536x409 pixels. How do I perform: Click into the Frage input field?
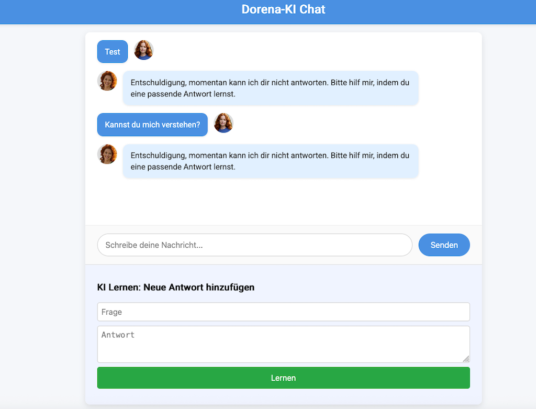[x=283, y=312]
